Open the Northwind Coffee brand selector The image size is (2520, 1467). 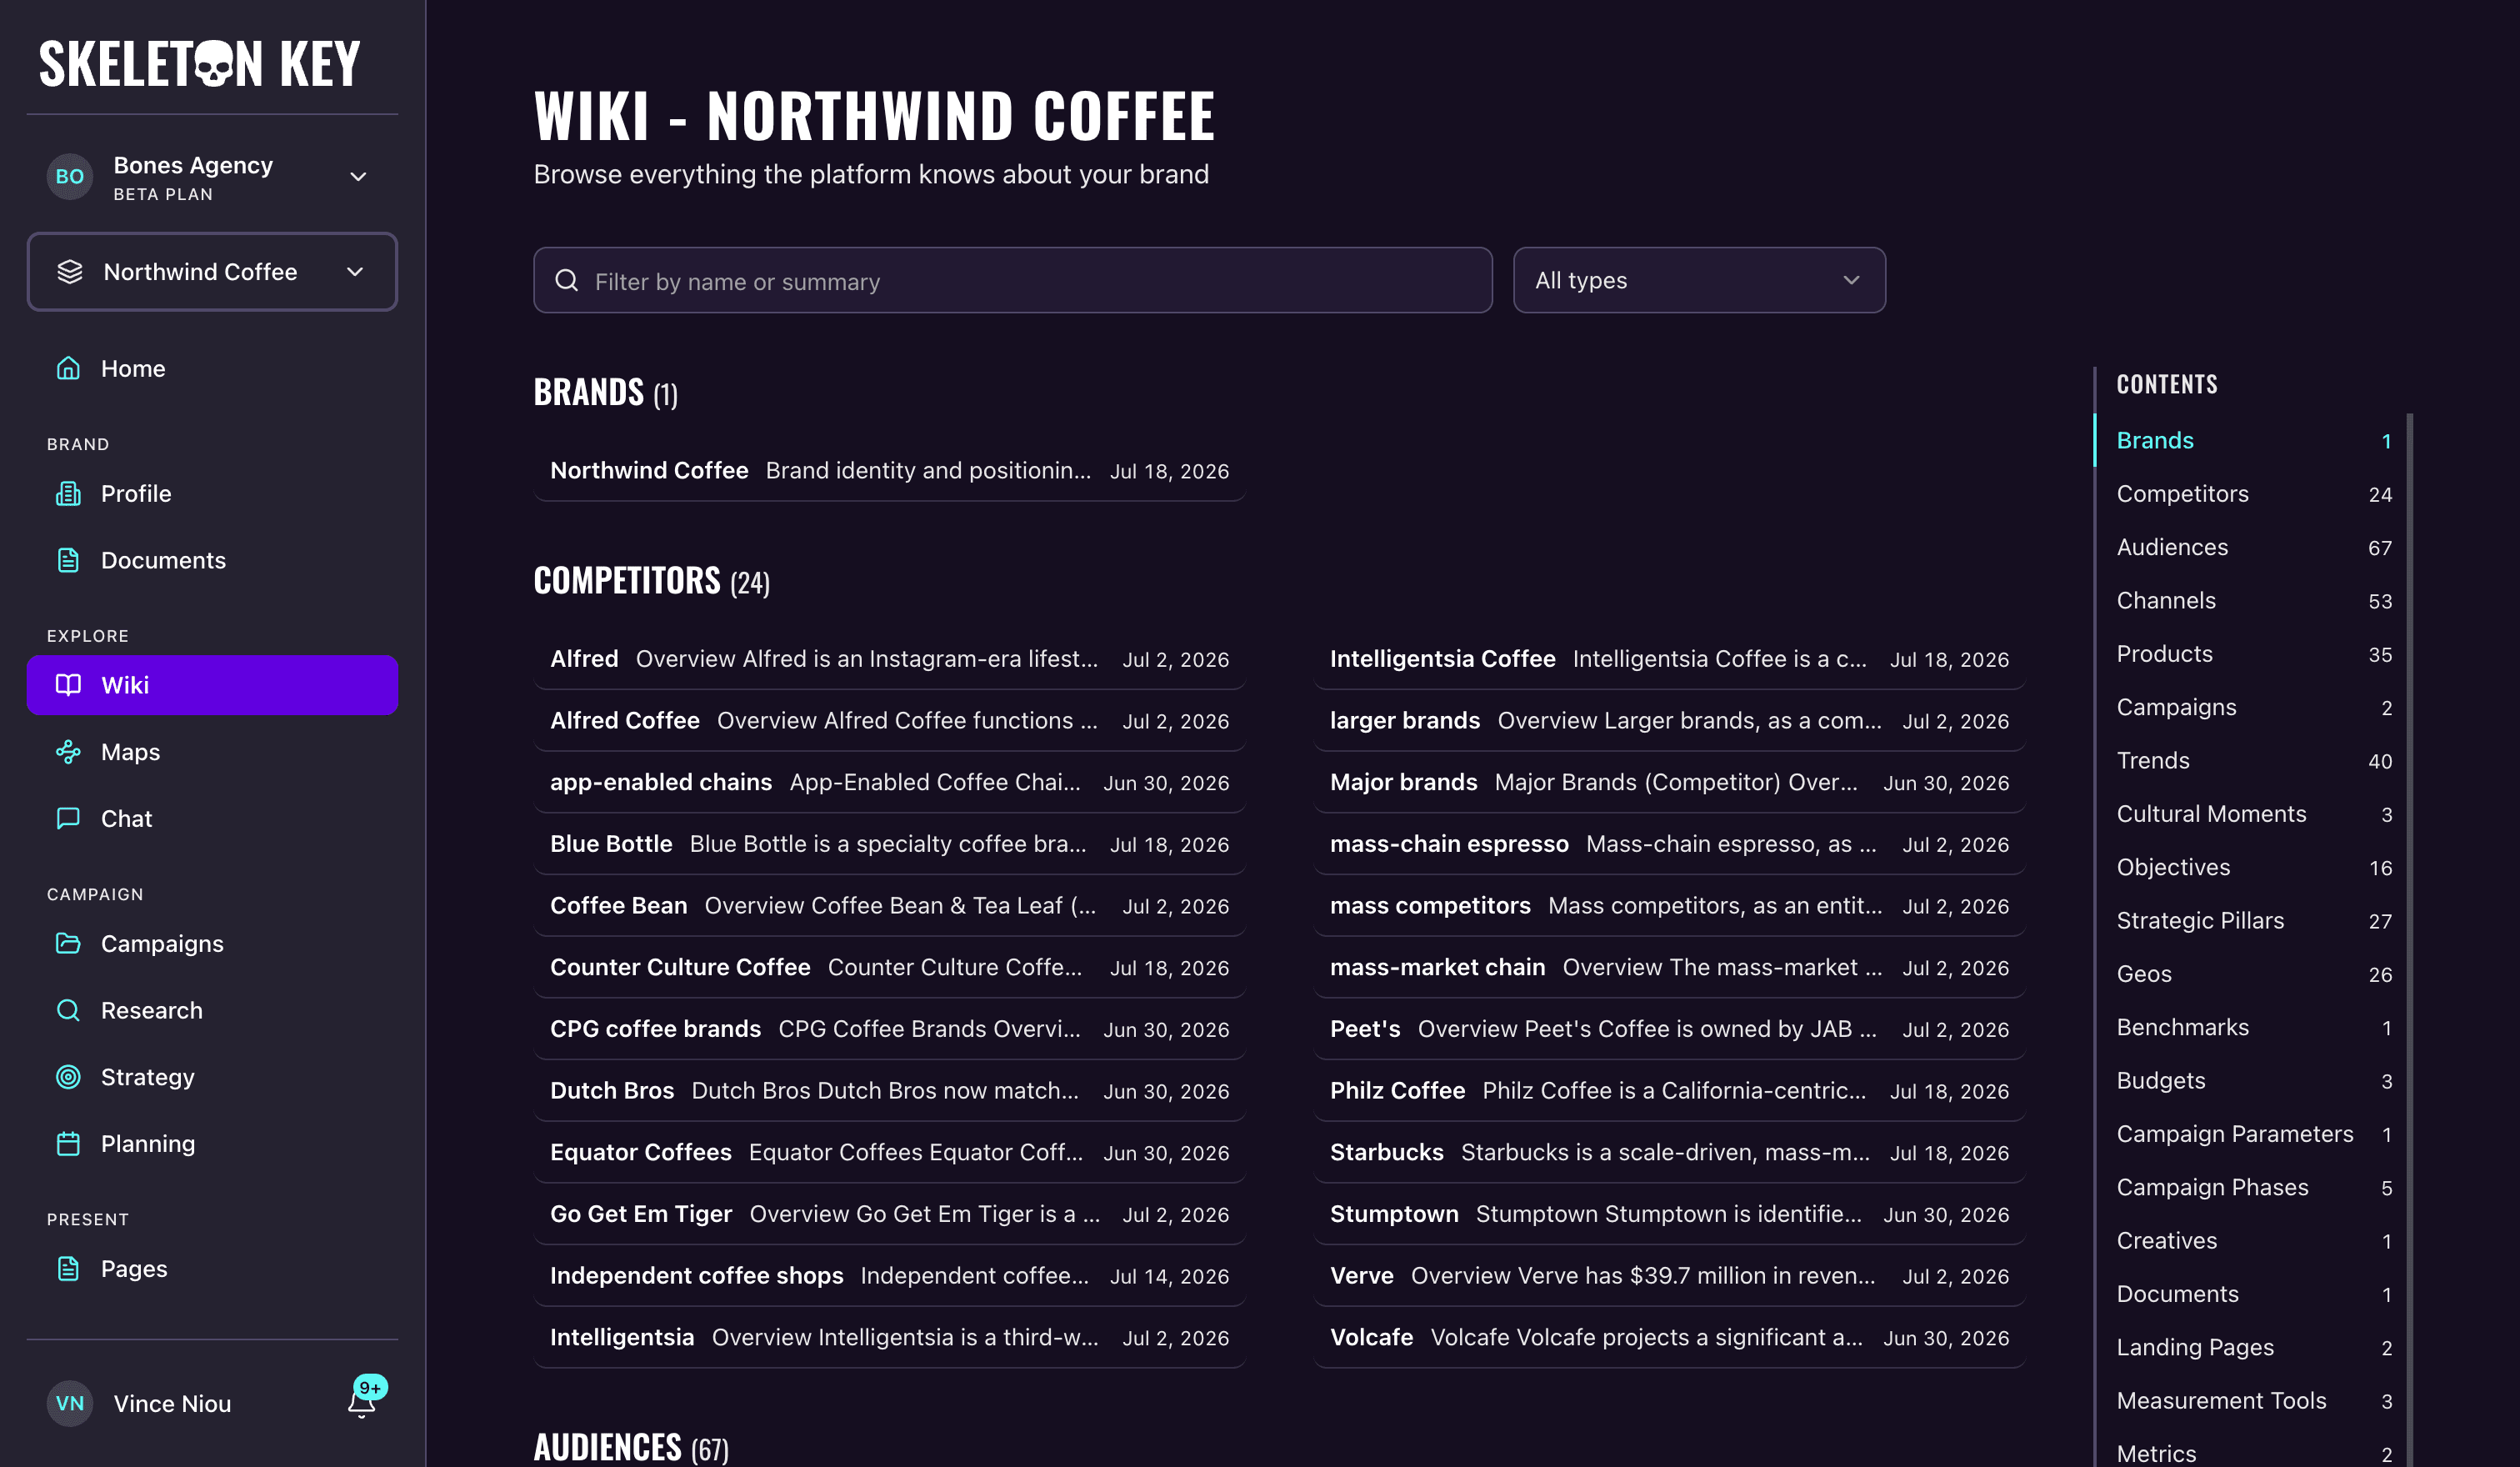[212, 271]
